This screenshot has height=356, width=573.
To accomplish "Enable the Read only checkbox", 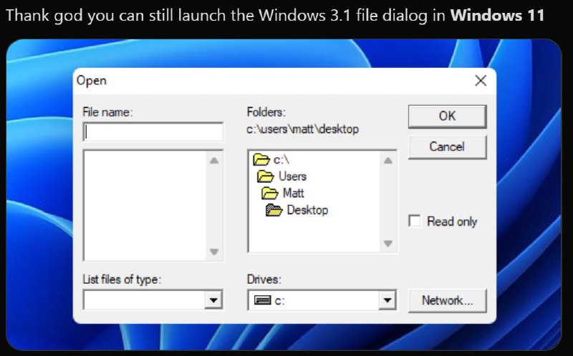I will (415, 221).
